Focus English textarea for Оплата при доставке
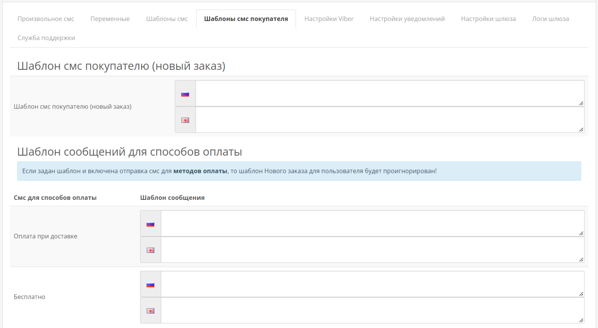Viewport: 598px width, 328px height. 373,250
